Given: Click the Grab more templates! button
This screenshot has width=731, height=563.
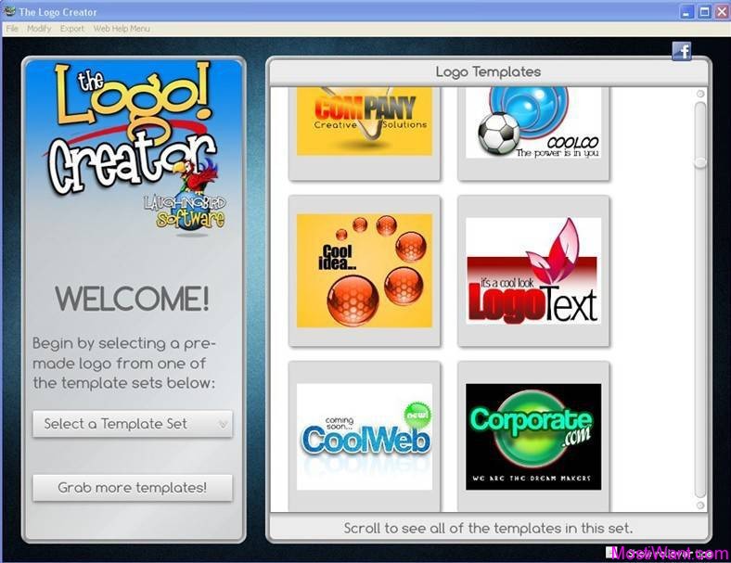Looking at the screenshot, I should click(x=133, y=488).
